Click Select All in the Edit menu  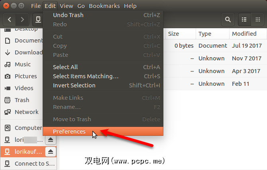coord(65,67)
